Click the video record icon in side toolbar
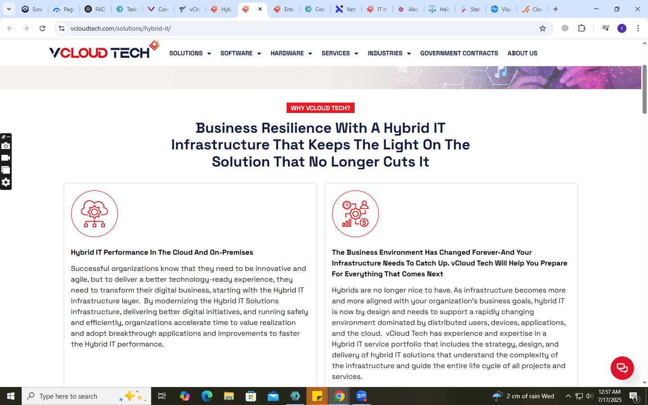 point(6,158)
